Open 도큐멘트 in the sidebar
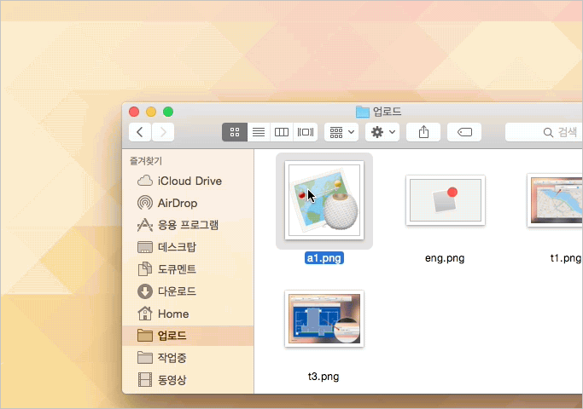The height and width of the screenshot is (409, 583). (188, 269)
